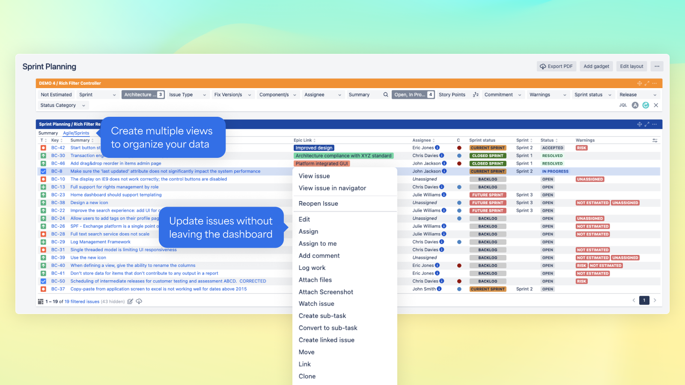Screen dimensions: 685x385
Task: Uncheck the selected BC-8 row checkbox
Action: tap(43, 171)
